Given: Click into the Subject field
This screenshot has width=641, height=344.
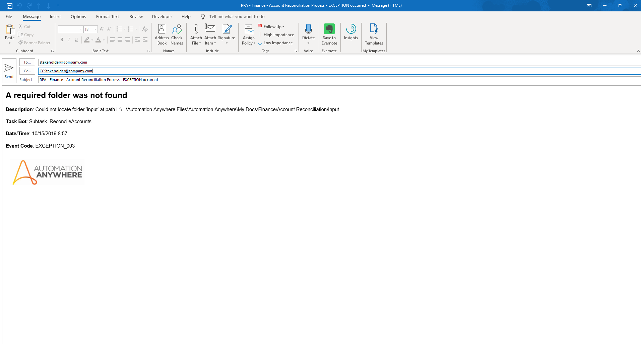Looking at the screenshot, I should (335, 80).
